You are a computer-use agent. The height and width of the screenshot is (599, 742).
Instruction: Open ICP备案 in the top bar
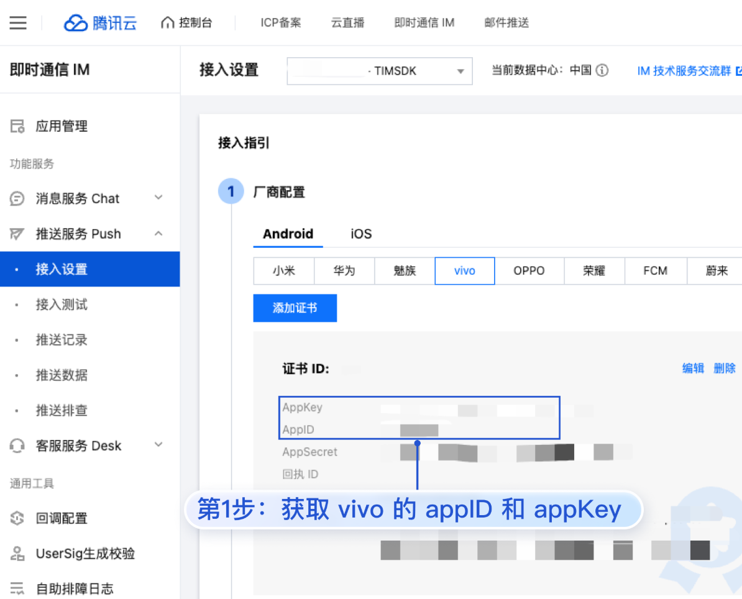pyautogui.click(x=281, y=23)
